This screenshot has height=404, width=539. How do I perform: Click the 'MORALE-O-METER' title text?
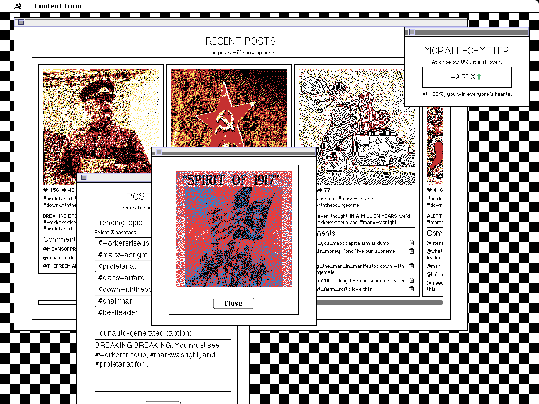tap(467, 51)
